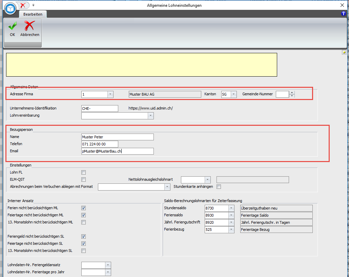Expand the Stundensaldo dropdown showing 8730
This screenshot has height=277, width=349.
click(x=231, y=208)
